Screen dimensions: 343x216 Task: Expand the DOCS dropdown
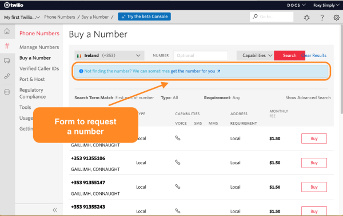(x=296, y=5)
